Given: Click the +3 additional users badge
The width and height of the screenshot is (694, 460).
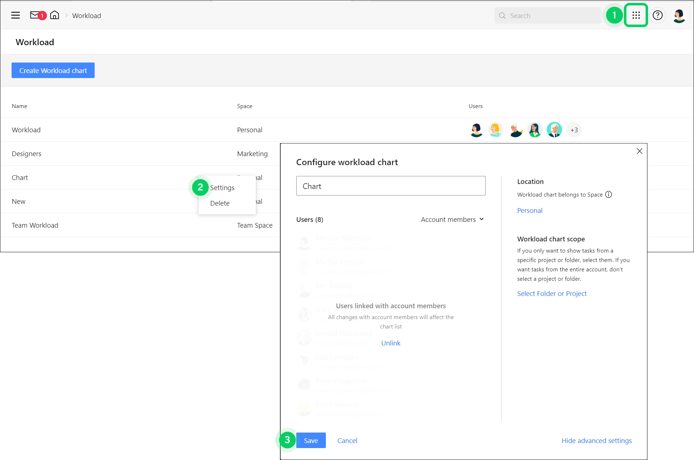Looking at the screenshot, I should 574,130.
